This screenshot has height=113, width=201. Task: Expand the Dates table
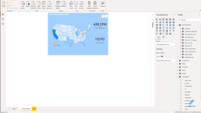point(178,64)
